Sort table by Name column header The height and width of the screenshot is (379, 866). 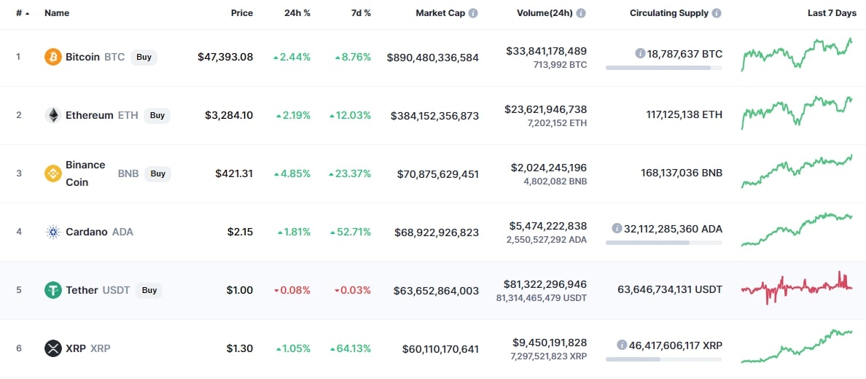[56, 13]
